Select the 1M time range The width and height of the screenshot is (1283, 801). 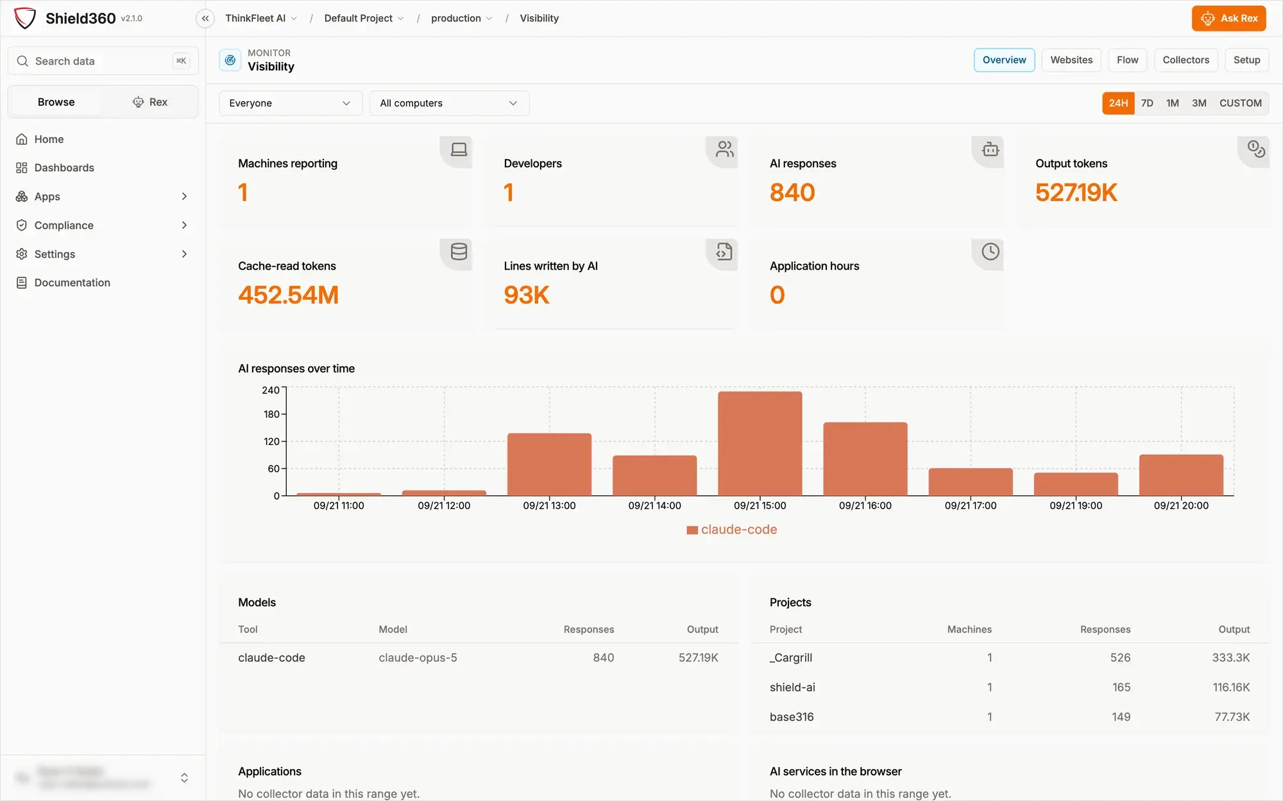1173,103
